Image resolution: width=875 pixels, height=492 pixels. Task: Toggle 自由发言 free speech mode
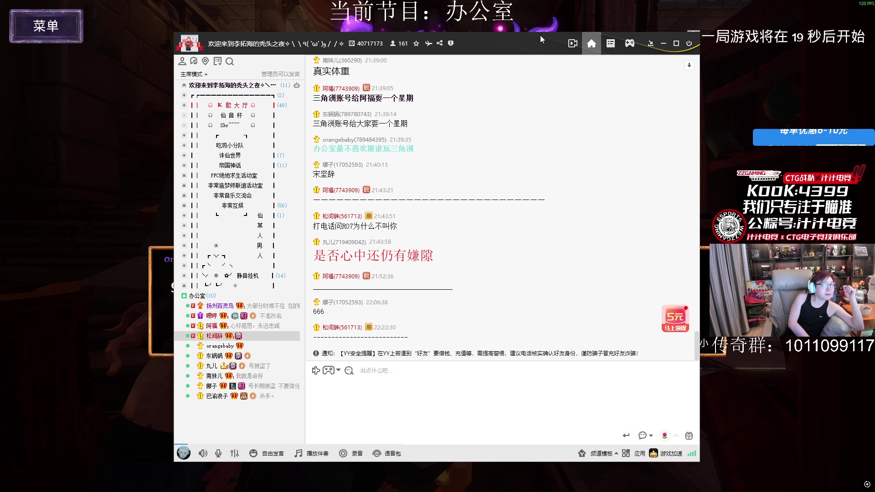pos(267,453)
